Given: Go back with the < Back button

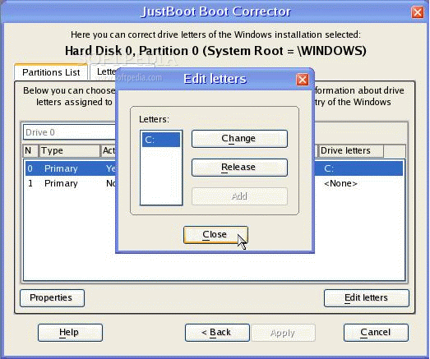Looking at the screenshot, I should (x=217, y=333).
